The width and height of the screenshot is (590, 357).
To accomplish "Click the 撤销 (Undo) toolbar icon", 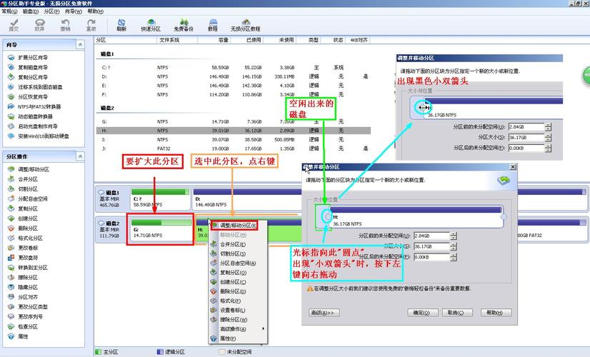I will (x=66, y=25).
